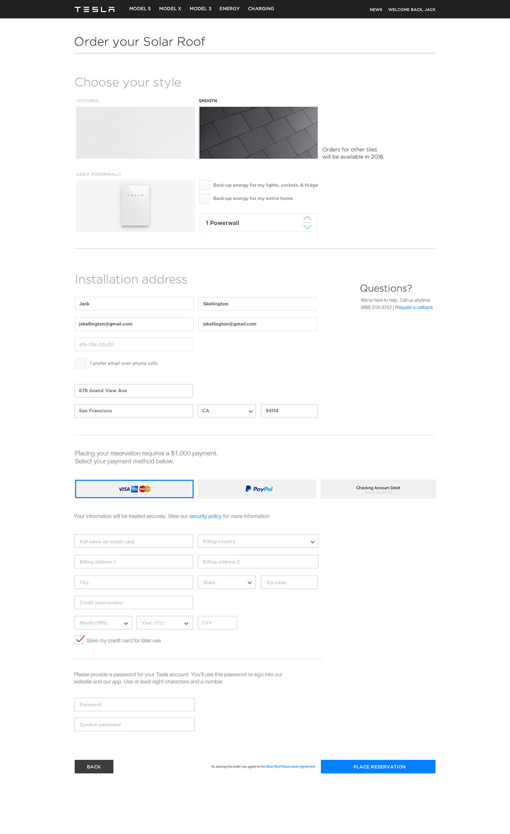Screen dimensions: 510x834
Task: Click the phone number field
Action: [x=134, y=344]
